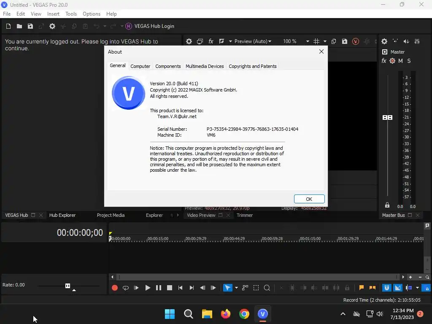Toggle Enable Snapping magnet icon
Viewport: 432px width, 324px height.
[387, 288]
